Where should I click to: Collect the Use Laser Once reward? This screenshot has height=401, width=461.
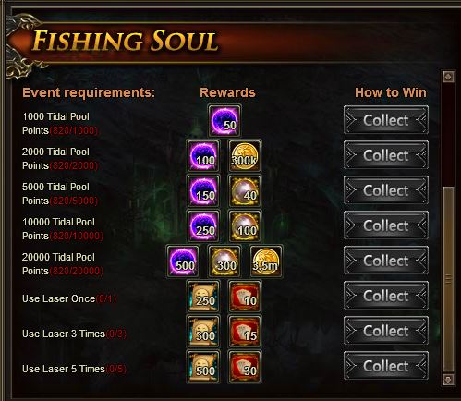[x=386, y=296]
